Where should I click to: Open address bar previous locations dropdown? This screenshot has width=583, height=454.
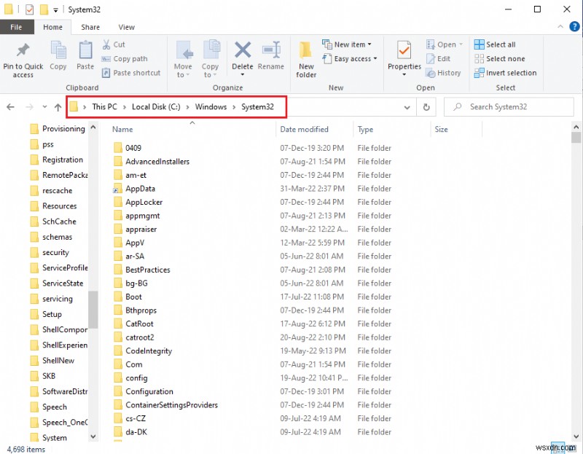(407, 107)
